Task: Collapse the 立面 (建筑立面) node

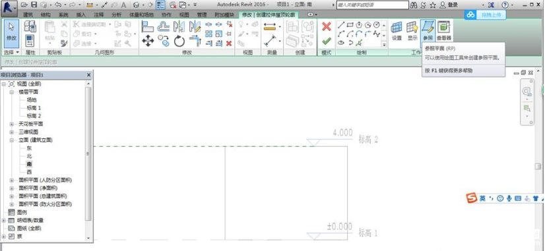Action: [11, 140]
